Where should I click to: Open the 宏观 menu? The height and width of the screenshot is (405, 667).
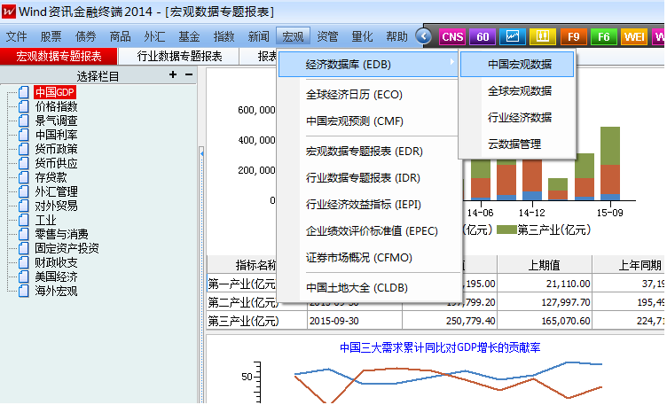(x=293, y=36)
